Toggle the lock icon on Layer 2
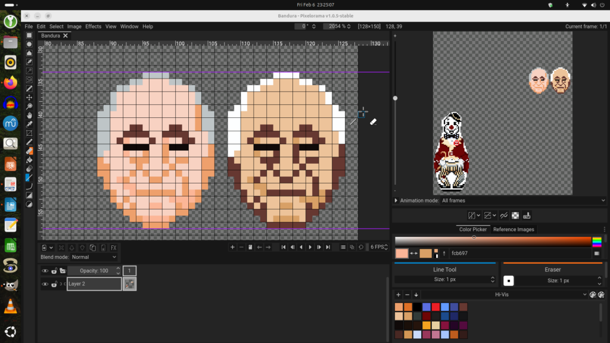Viewport: 610px width, 343px height. [x=54, y=284]
